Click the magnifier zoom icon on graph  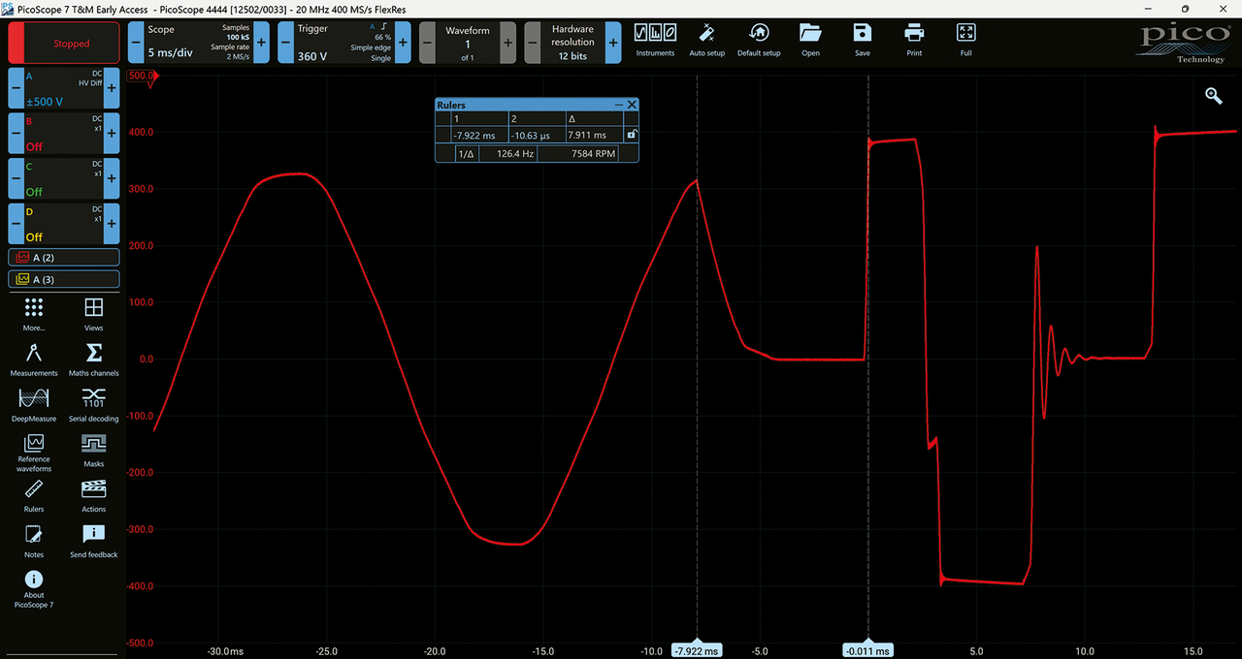pyautogui.click(x=1213, y=95)
